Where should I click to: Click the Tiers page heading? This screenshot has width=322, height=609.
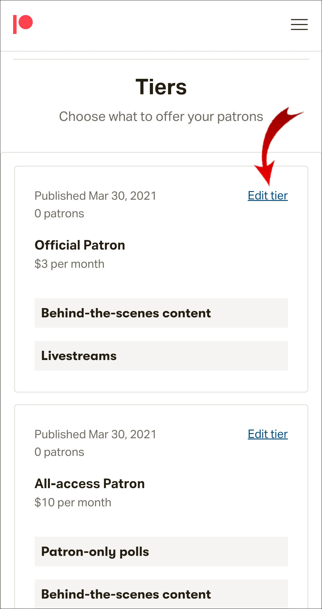pos(161,87)
